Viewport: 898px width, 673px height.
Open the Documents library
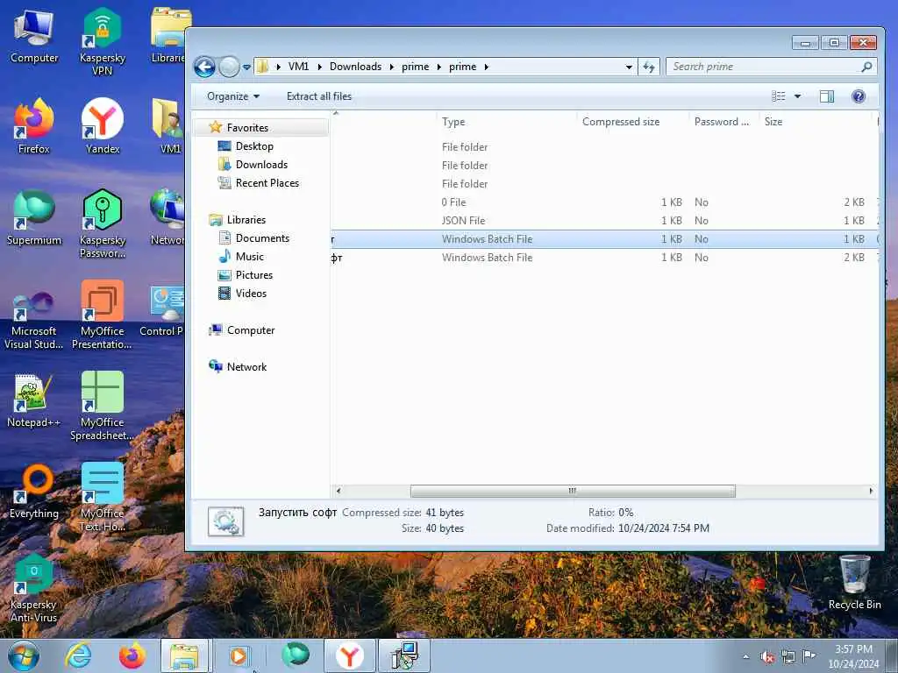click(x=262, y=238)
